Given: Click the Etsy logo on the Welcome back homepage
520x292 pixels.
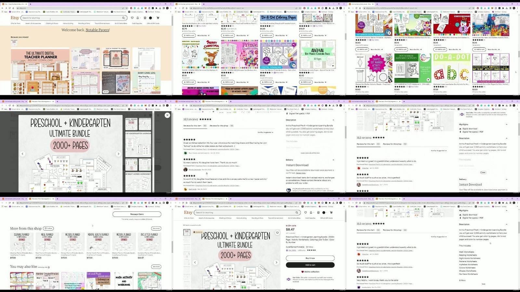Looking at the screenshot, I should 15,18.
